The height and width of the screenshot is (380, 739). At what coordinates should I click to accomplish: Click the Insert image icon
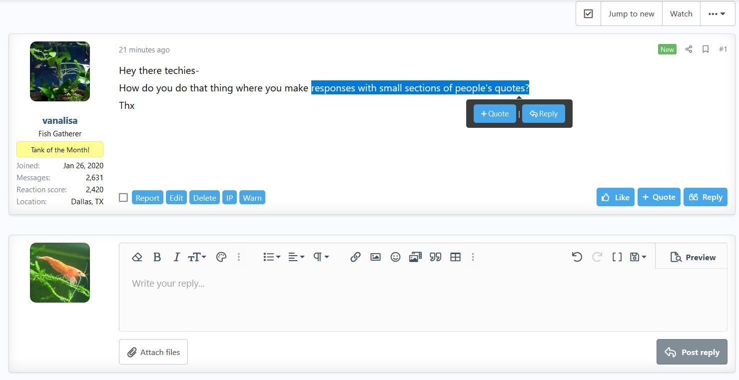point(375,257)
